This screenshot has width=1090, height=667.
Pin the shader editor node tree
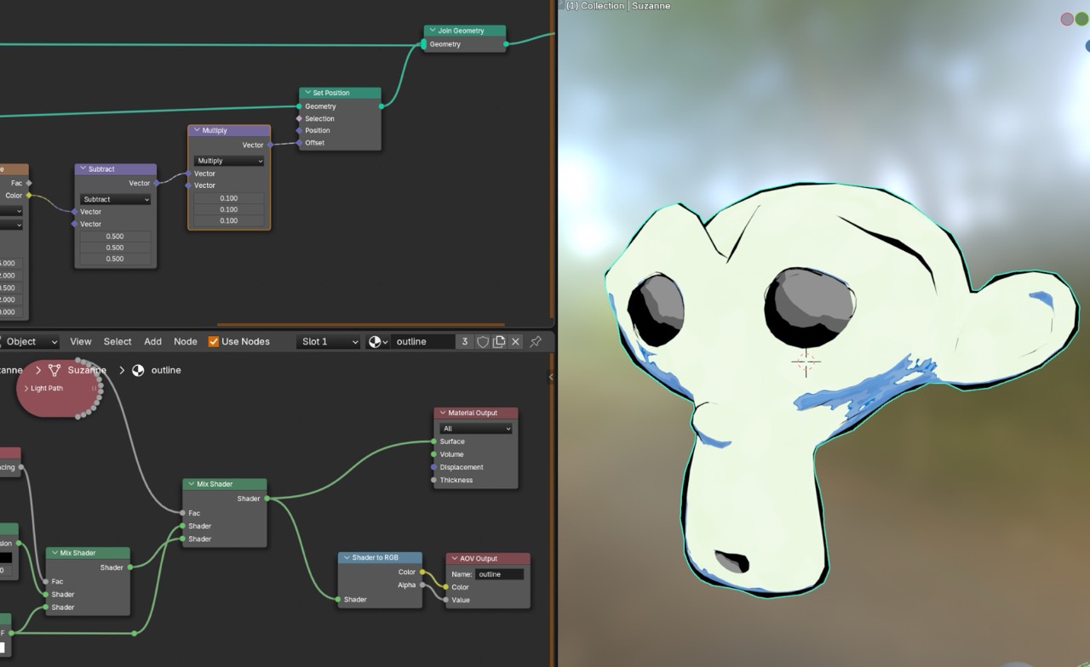[x=536, y=341]
